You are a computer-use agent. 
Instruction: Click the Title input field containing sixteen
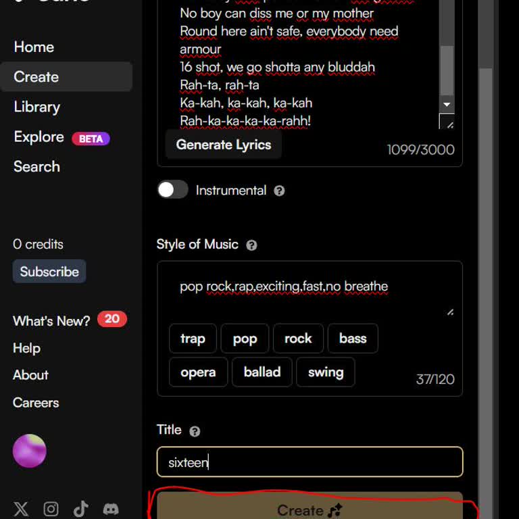click(310, 462)
